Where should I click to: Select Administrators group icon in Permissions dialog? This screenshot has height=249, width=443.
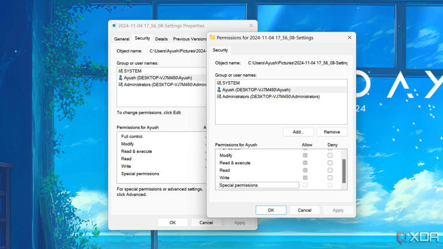[x=219, y=97]
